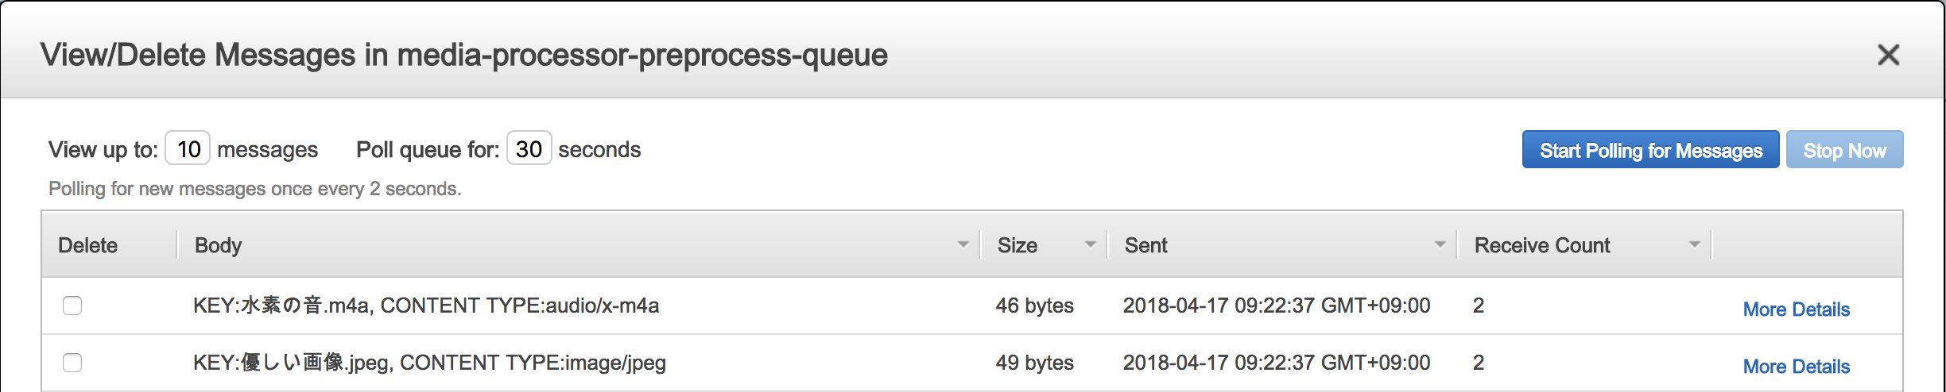The image size is (1946, 392).
Task: Sort by the Size column header
Action: coord(1018,245)
